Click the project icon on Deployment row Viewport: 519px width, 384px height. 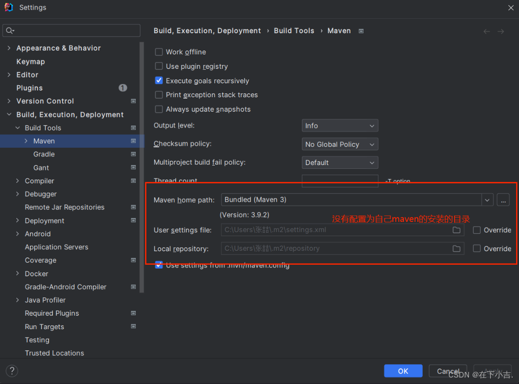(133, 220)
